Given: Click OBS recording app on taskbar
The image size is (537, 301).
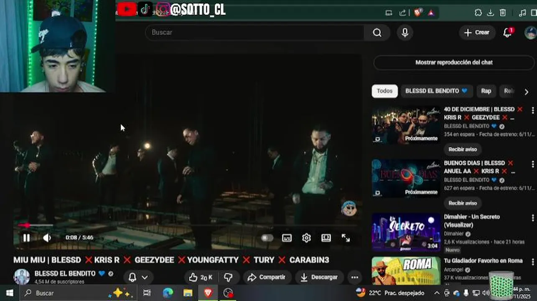Looking at the screenshot, I should click(x=228, y=293).
